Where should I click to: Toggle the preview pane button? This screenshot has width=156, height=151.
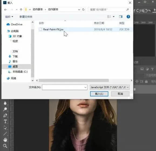pos(121,17)
